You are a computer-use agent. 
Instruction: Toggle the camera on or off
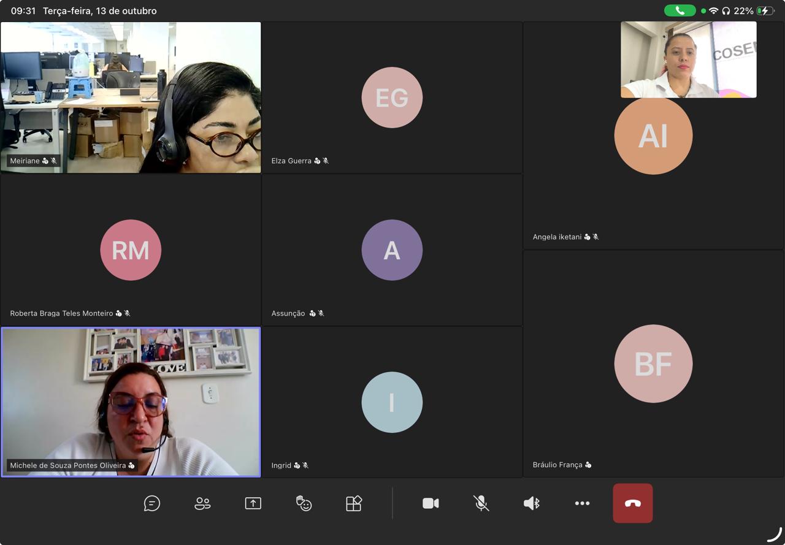431,503
